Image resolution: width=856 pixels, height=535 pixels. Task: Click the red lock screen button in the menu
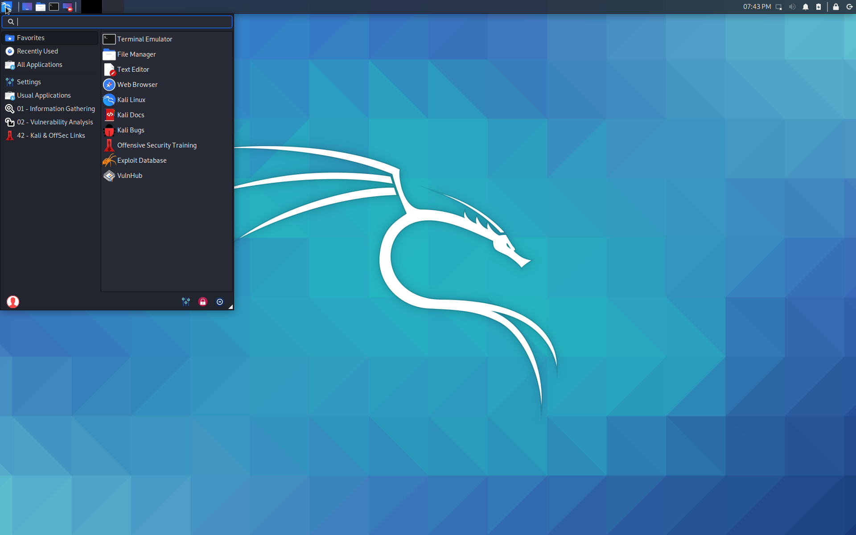pos(203,302)
